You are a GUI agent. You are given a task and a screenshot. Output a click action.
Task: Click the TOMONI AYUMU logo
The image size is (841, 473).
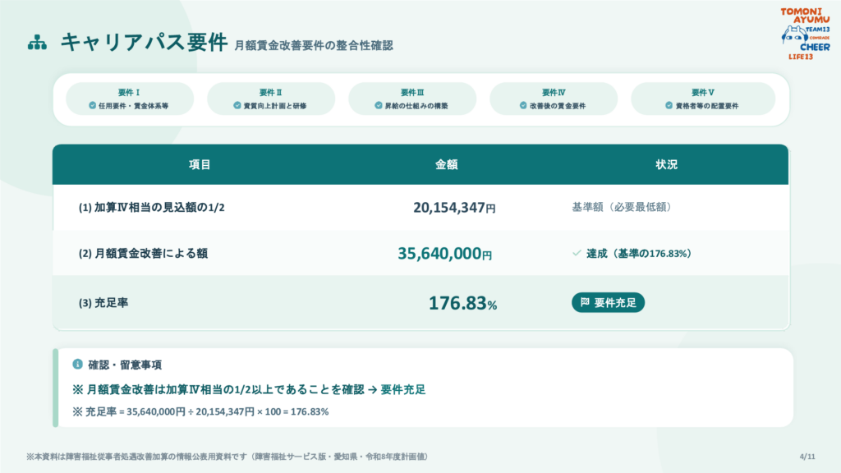(x=805, y=34)
